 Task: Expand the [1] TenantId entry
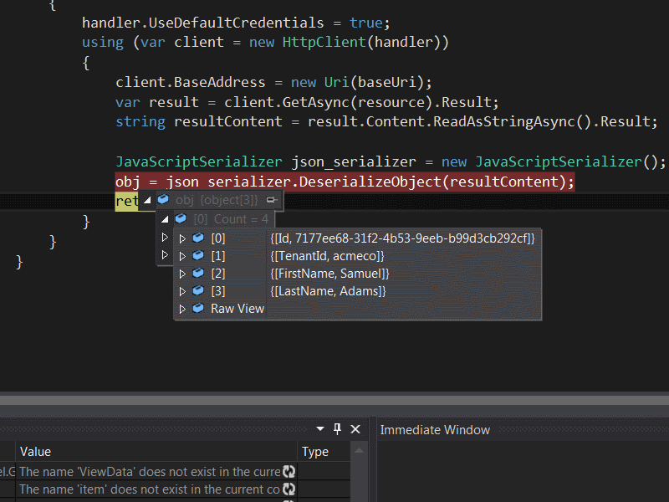[x=182, y=255]
